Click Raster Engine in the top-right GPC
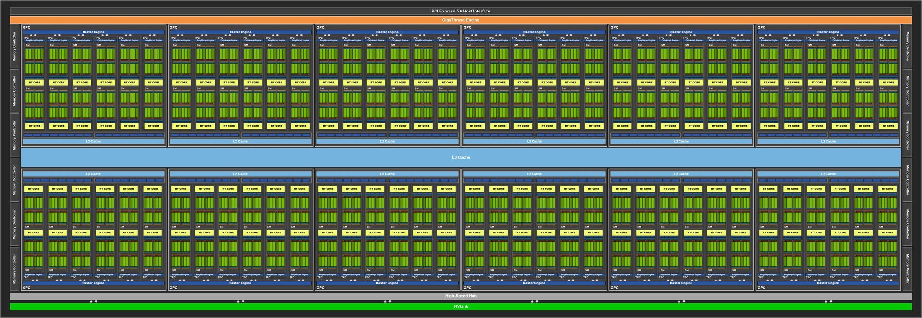The image size is (922, 318). coord(828,32)
